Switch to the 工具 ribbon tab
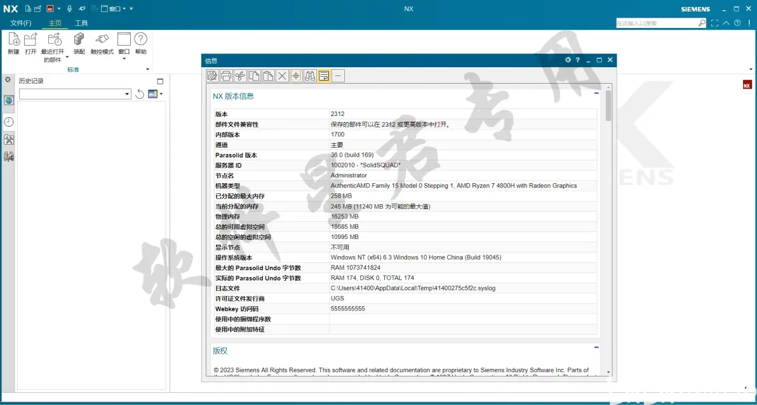The width and height of the screenshot is (757, 405). [x=81, y=23]
